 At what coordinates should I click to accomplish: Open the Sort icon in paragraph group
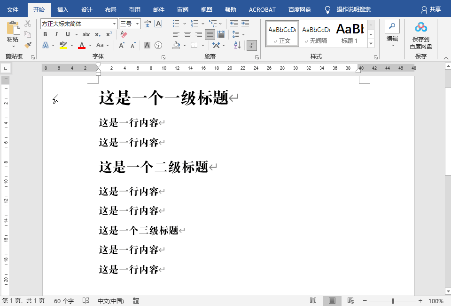237,45
